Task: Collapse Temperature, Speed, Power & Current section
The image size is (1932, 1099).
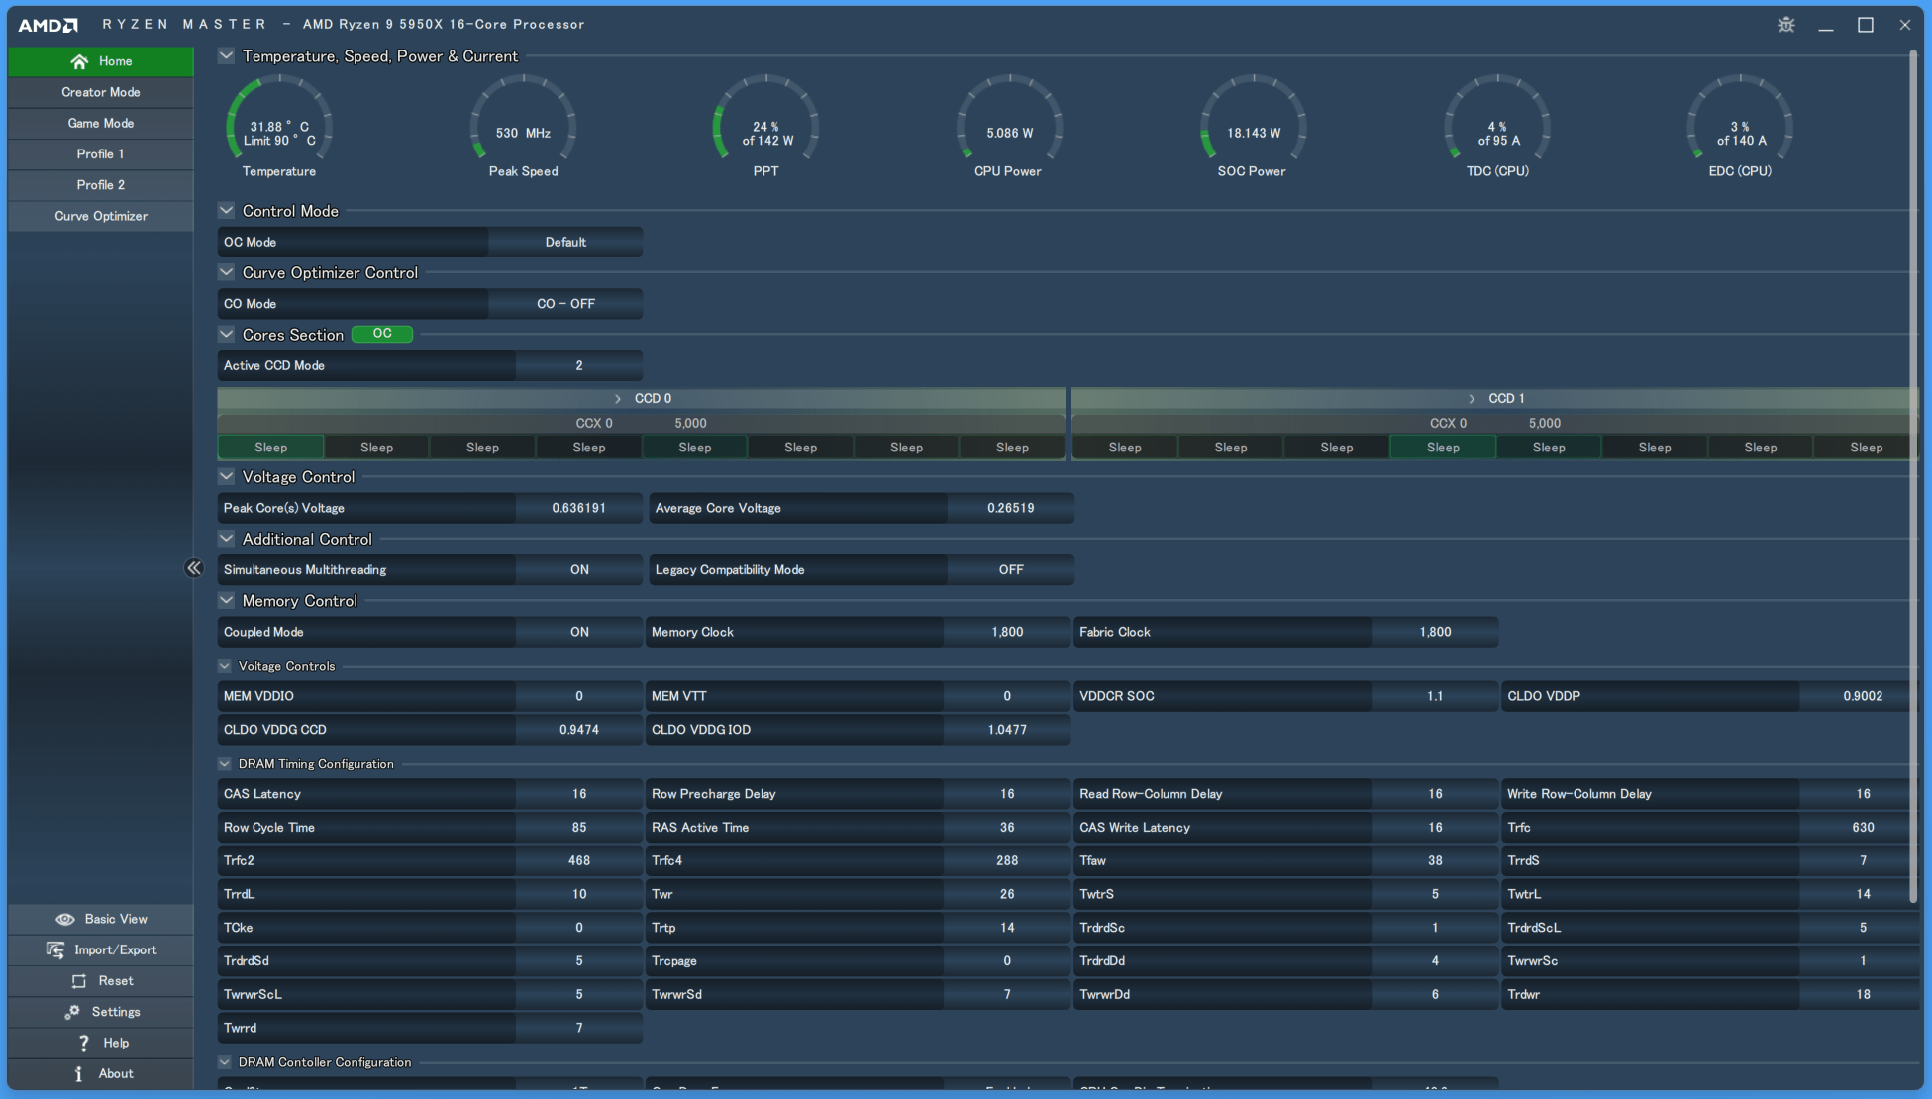Action: 226,55
